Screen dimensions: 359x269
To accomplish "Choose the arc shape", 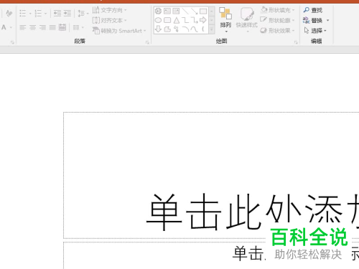I will coord(185,29).
